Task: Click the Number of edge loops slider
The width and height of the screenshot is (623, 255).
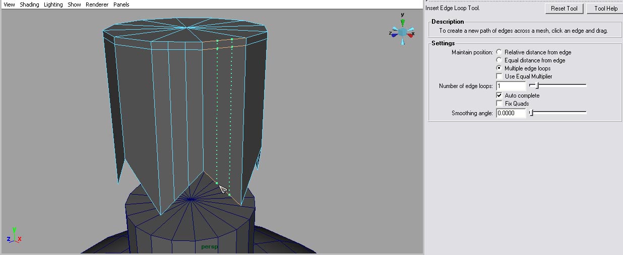Action: click(x=557, y=86)
